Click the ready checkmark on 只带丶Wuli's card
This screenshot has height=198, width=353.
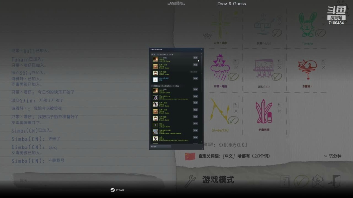tap(277, 33)
